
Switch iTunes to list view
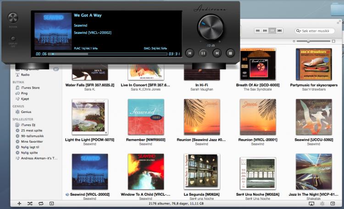(258, 31)
